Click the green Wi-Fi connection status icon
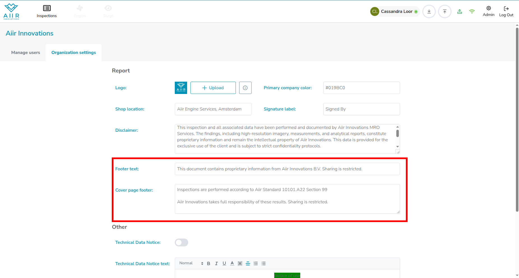 472,11
